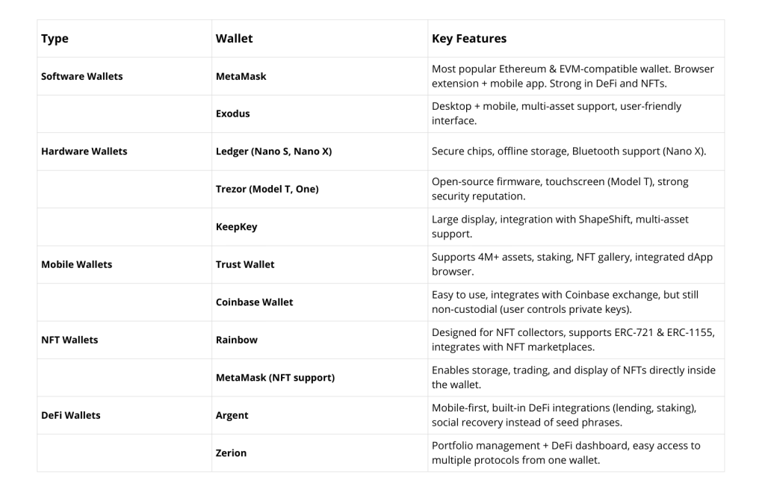The image size is (765, 498).
Task: Click the MetaMask wallet name in the second row
Action: [x=241, y=76]
